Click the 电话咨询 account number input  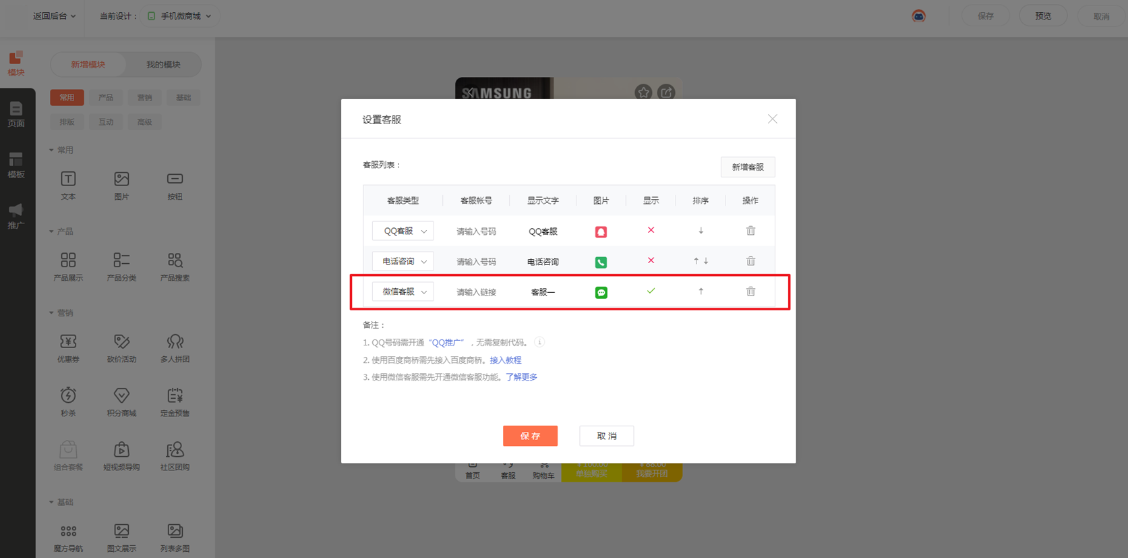click(476, 262)
